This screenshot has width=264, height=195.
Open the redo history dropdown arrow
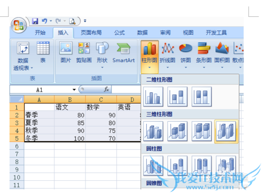[x=64, y=21]
